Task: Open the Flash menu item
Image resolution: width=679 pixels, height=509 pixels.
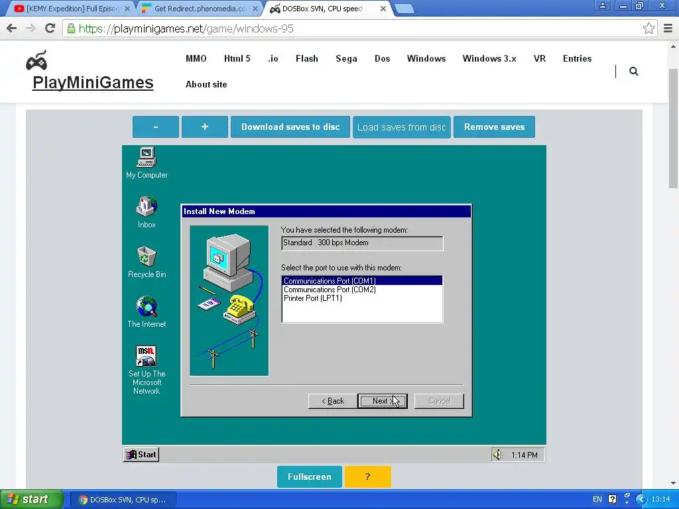Action: 306,58
